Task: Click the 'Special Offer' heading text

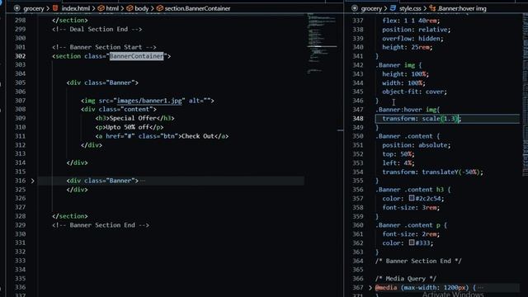Action: (133, 118)
